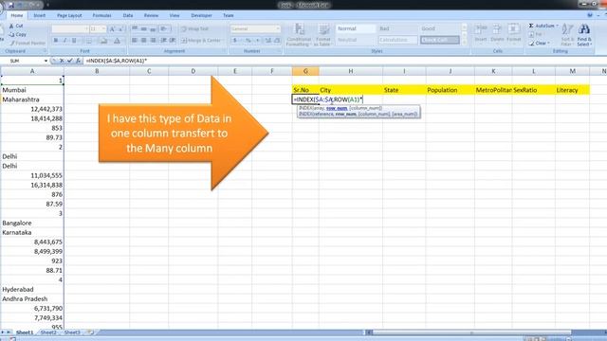The height and width of the screenshot is (341, 607).
Task: Open the Clear dropdown
Action: [x=549, y=43]
